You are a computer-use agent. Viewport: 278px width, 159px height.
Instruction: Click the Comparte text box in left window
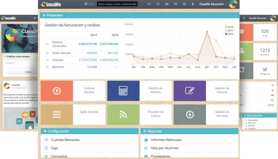point(21,65)
